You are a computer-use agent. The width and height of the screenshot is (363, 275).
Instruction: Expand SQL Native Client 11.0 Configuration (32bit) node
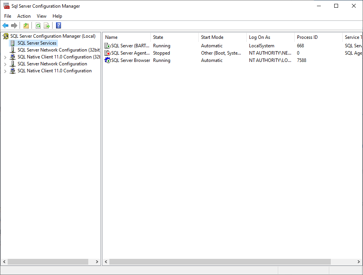tap(5, 57)
